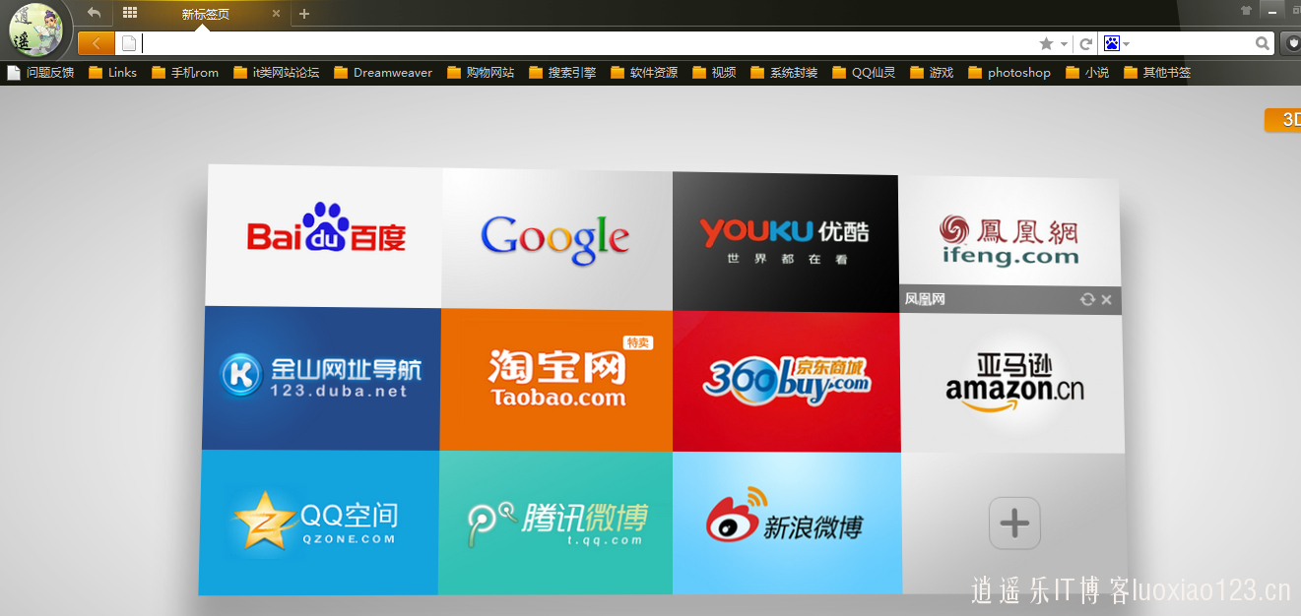Toggle the orange 3D view button
Image resolution: width=1301 pixels, height=616 pixels.
click(1282, 120)
